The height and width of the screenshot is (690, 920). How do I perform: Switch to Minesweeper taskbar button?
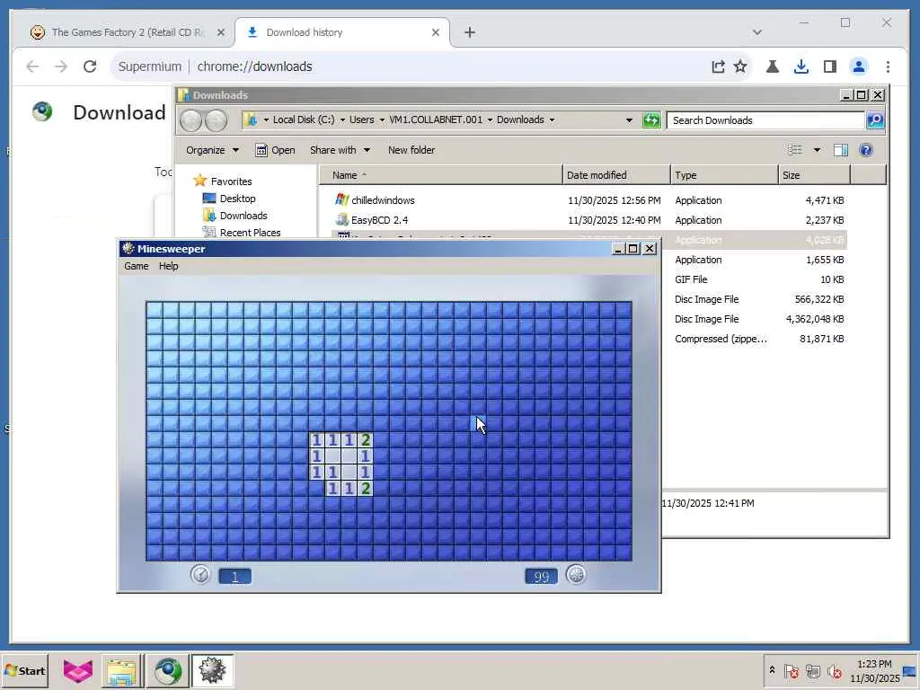pyautogui.click(x=212, y=670)
